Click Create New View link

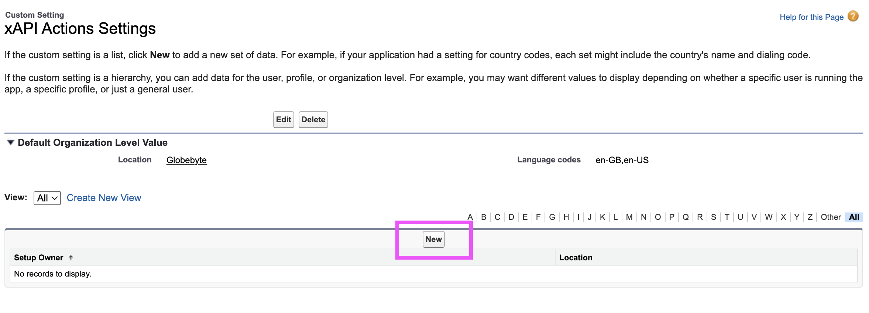104,198
